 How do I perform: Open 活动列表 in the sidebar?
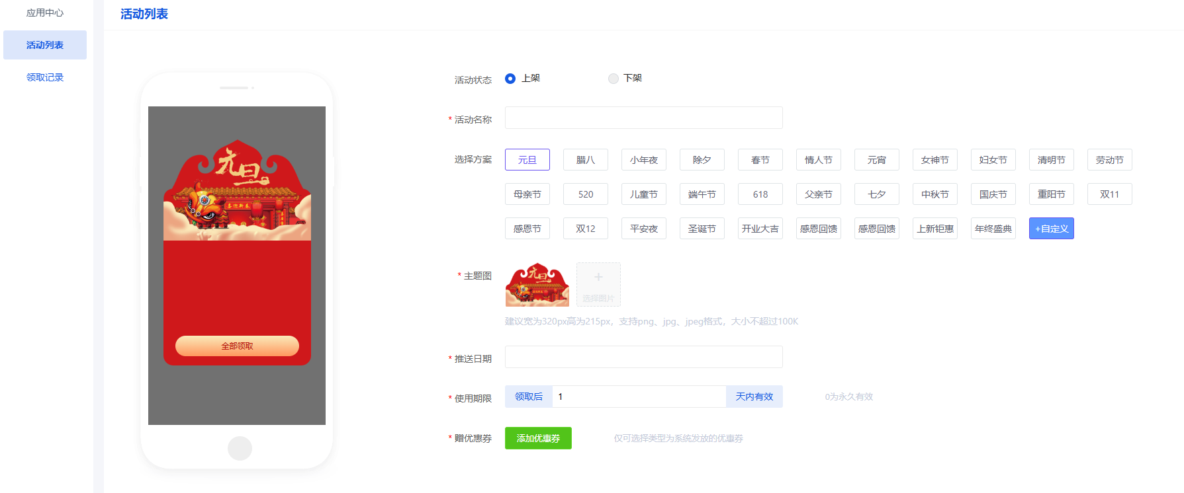(45, 45)
